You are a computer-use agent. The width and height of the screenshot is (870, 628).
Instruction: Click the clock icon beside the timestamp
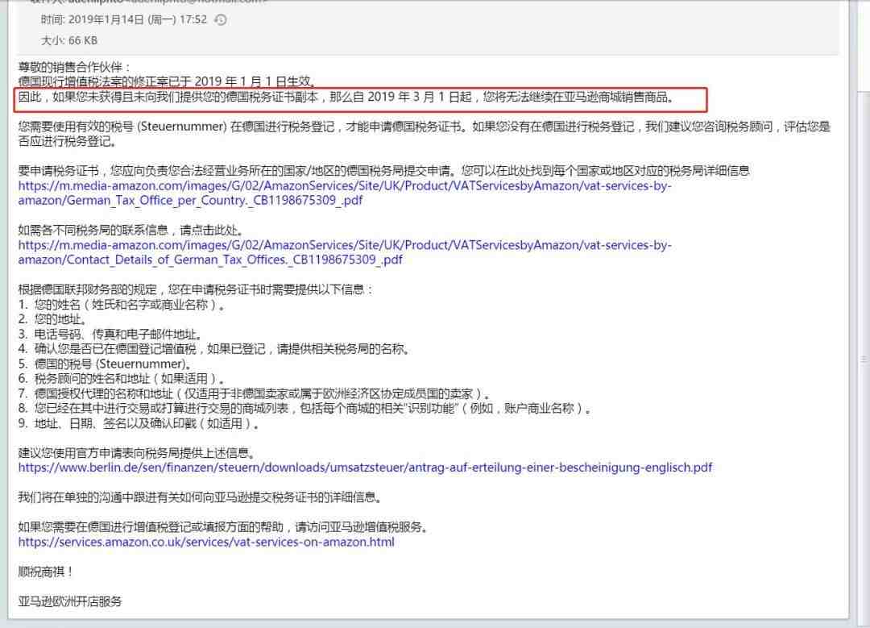221,20
